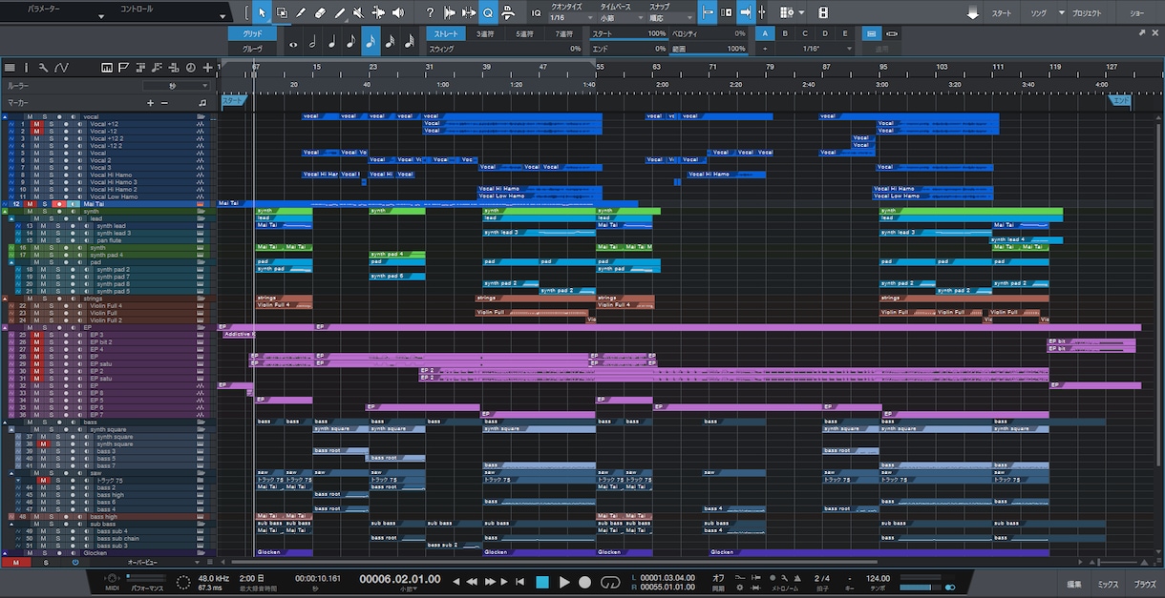Select quantize preset B
1165x598 pixels.
pyautogui.click(x=785, y=33)
